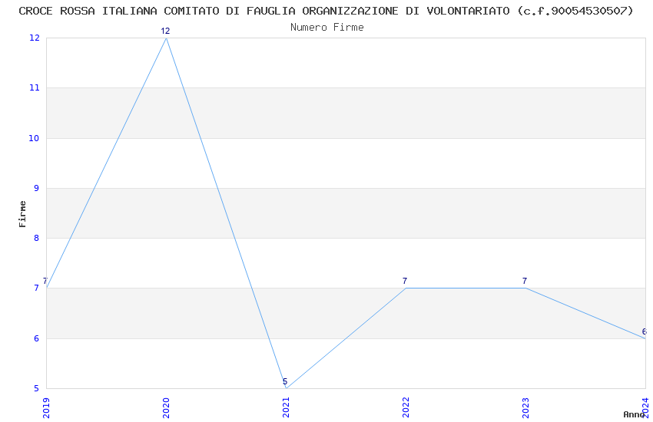Click the 2024 year label
This screenshot has height=422, width=653.
[645, 408]
